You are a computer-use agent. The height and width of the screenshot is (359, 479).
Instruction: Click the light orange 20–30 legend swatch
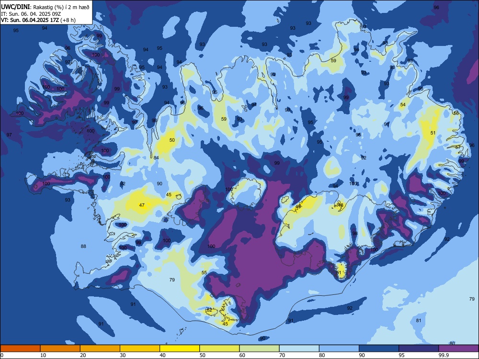tap(100, 348)
